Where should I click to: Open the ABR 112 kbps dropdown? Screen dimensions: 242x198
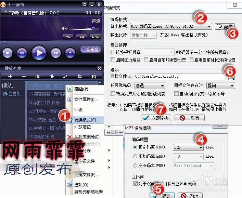pos(188,157)
